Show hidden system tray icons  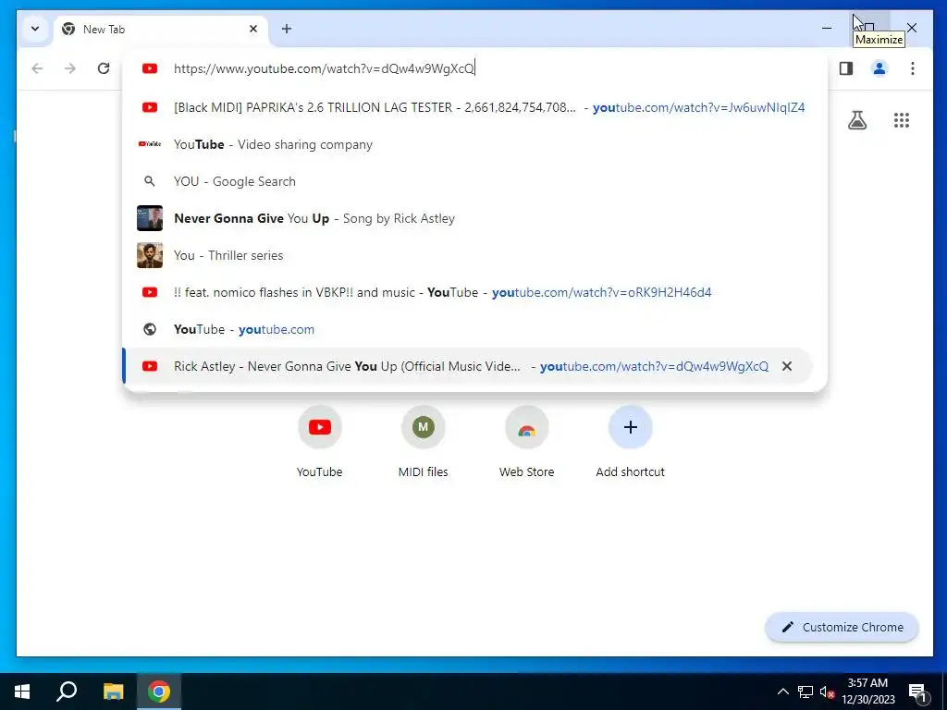[782, 692]
